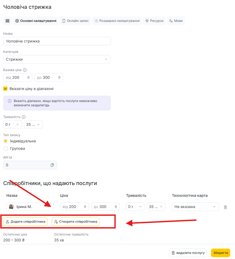Screen dimensions: 235x259
Task: Select the Групова radio button
Action: [x=6, y=148]
